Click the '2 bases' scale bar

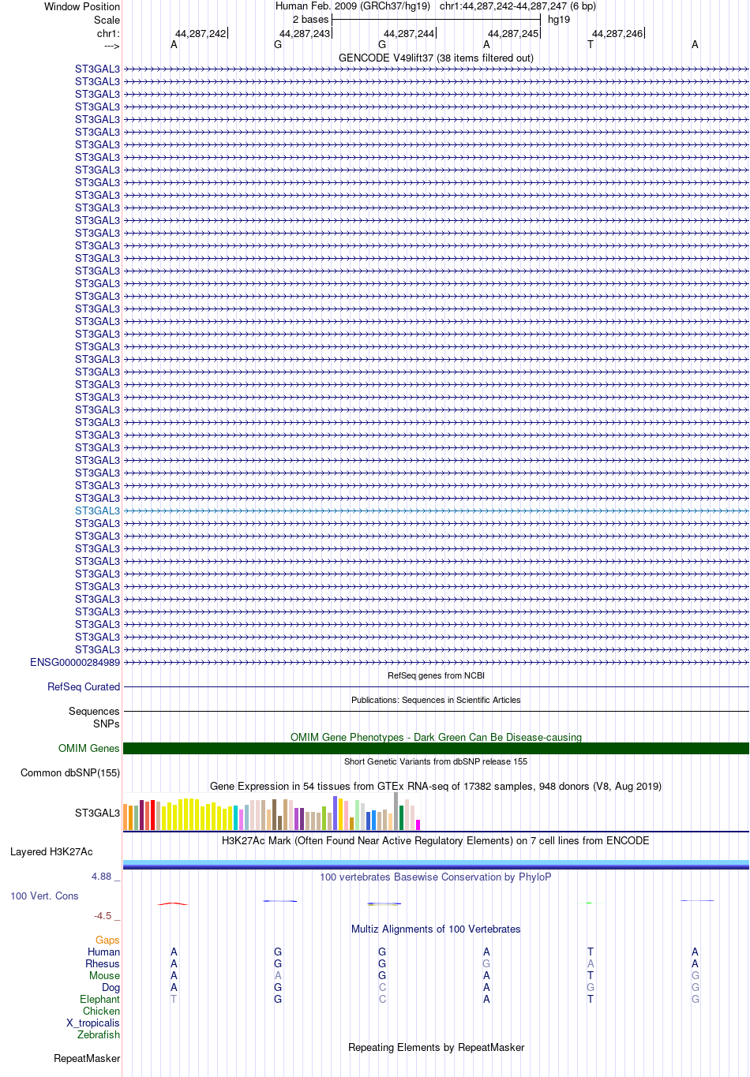(x=436, y=19)
